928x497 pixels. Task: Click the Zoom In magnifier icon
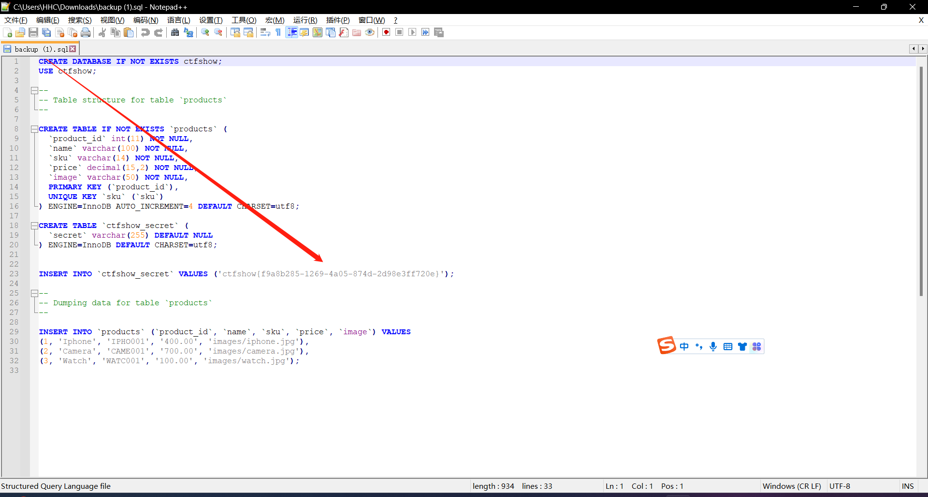click(x=205, y=32)
